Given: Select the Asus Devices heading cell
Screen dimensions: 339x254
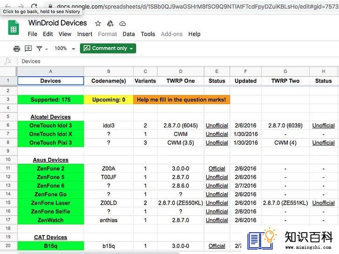Looking at the screenshot, I should (51, 160).
